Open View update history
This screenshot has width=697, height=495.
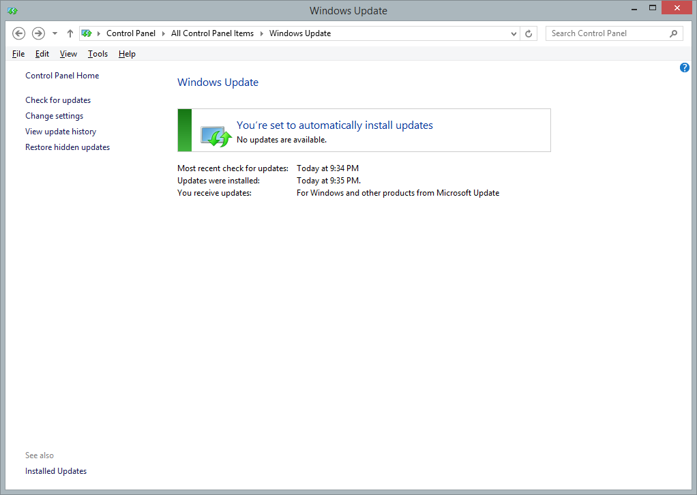(x=61, y=132)
